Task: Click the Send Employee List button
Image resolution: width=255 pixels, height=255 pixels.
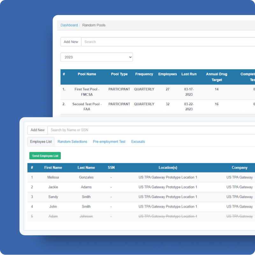Action: (45, 156)
